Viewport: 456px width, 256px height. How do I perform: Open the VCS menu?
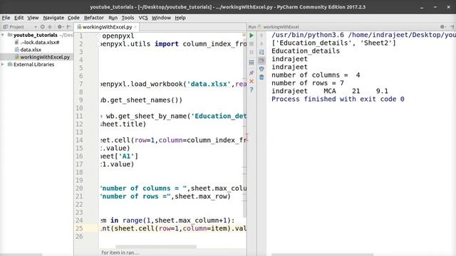143,18
